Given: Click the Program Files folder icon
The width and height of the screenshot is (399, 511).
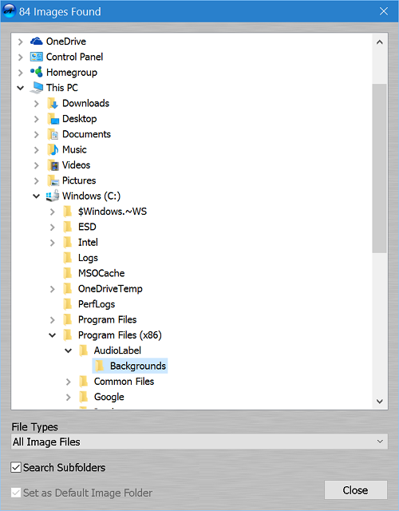Looking at the screenshot, I should pyautogui.click(x=67, y=319).
